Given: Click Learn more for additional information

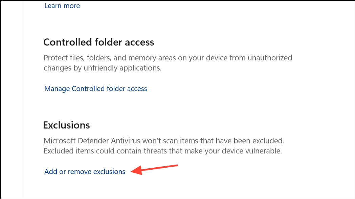Looking at the screenshot, I should (x=62, y=6).
